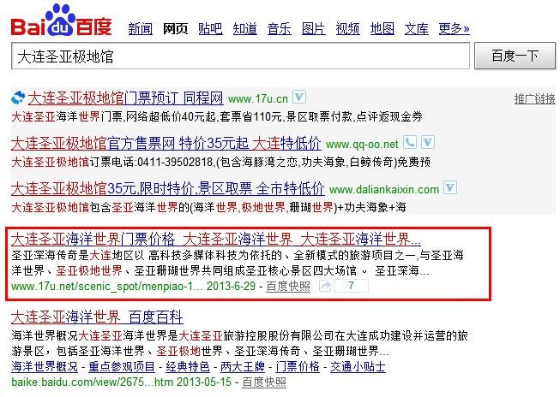Image resolution: width=560 pixels, height=397 pixels.
Task: Open 百度快照 of the 17u.net result
Action: pyautogui.click(x=288, y=286)
